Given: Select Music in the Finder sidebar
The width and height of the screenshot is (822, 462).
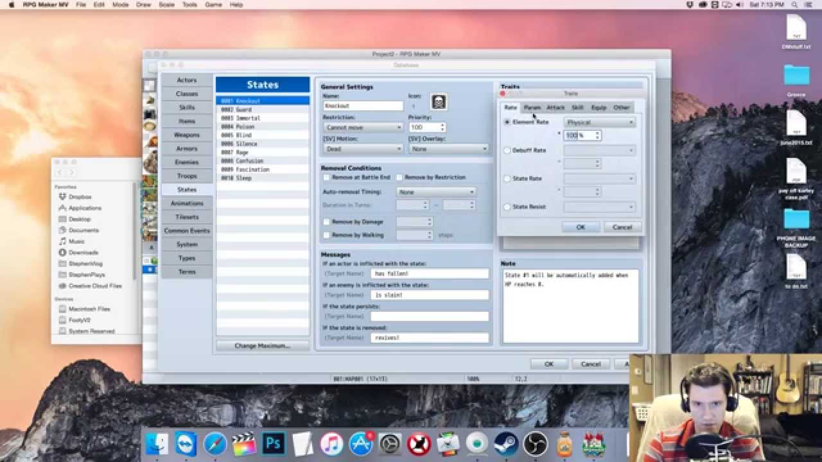Looking at the screenshot, I should [x=76, y=241].
